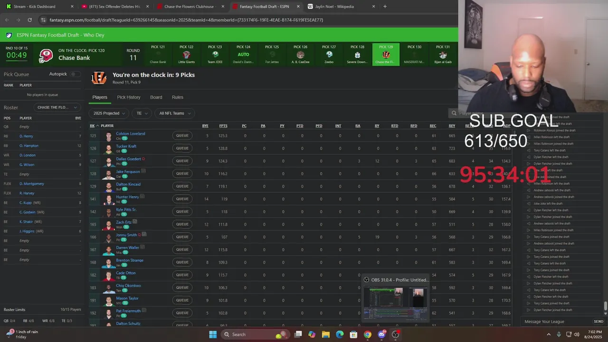
Task: Switch to the Pick History tab
Action: [129, 97]
